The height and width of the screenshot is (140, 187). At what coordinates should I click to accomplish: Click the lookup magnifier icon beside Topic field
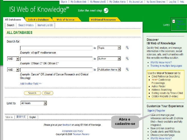[x=127, y=48]
